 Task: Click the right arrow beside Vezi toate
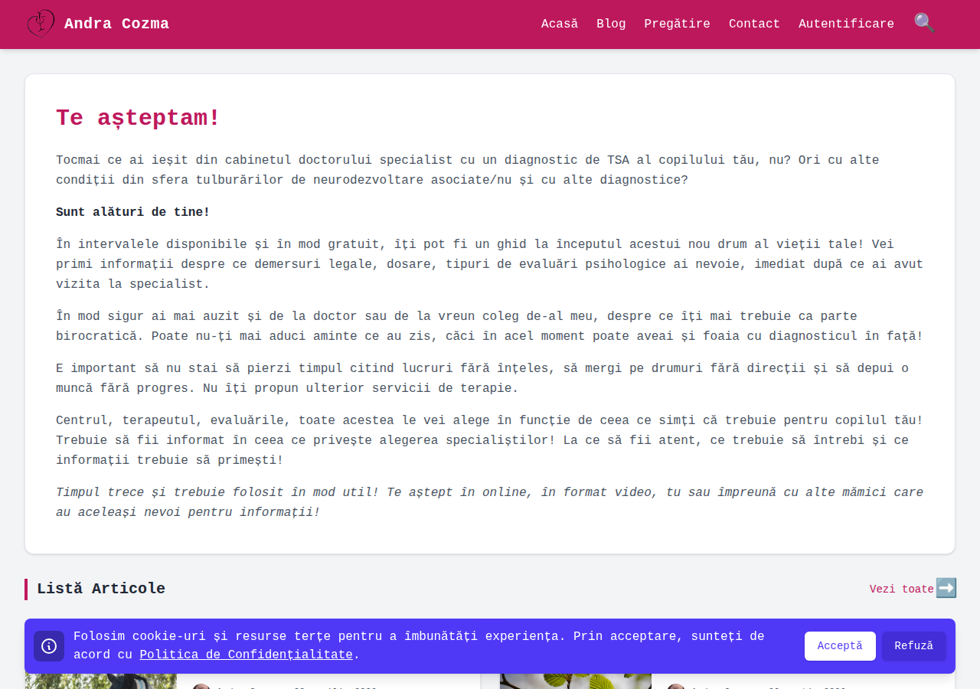[946, 588]
